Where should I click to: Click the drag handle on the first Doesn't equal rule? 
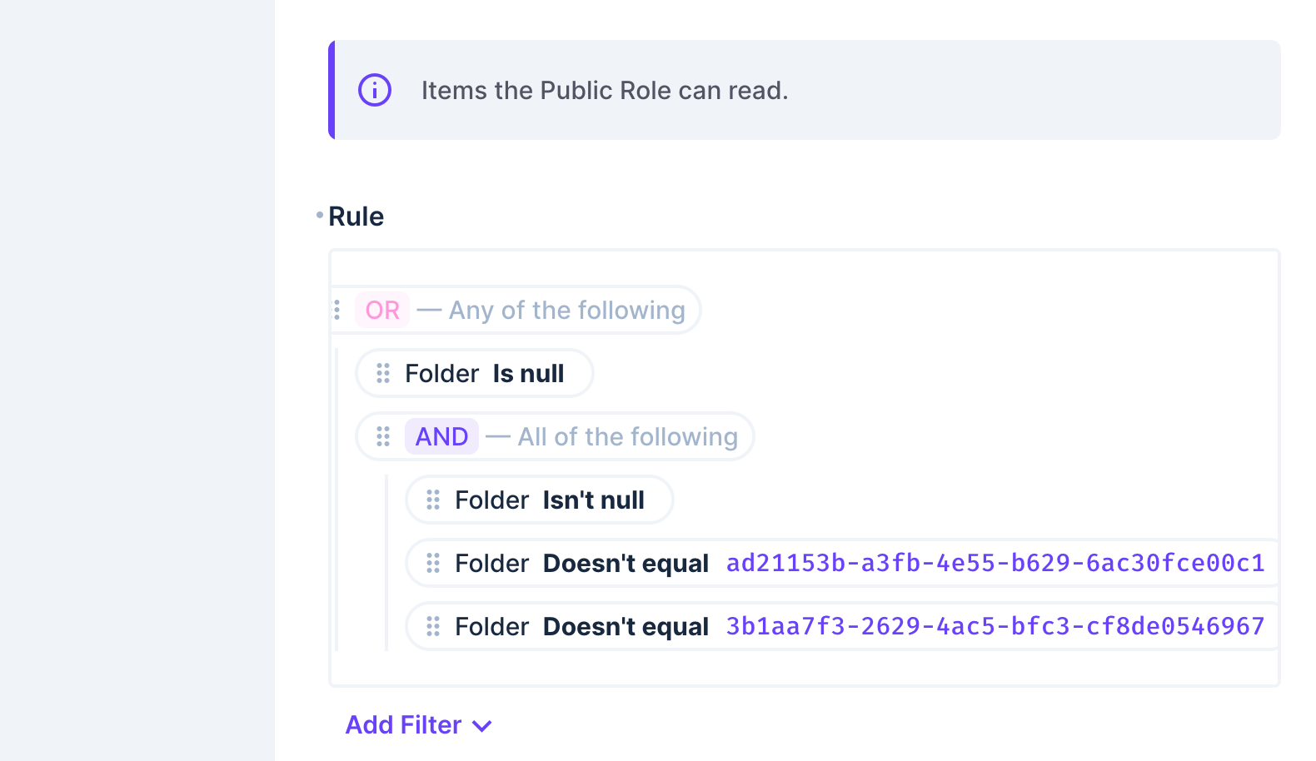pyautogui.click(x=434, y=563)
